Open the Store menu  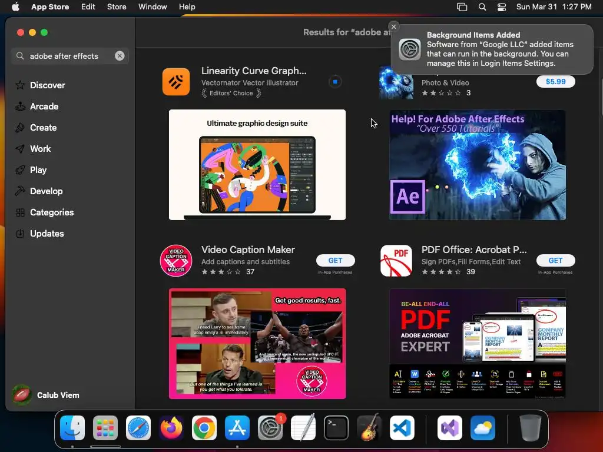pos(117,6)
